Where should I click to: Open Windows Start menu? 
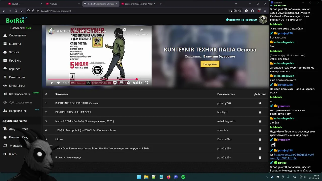pos(139,177)
